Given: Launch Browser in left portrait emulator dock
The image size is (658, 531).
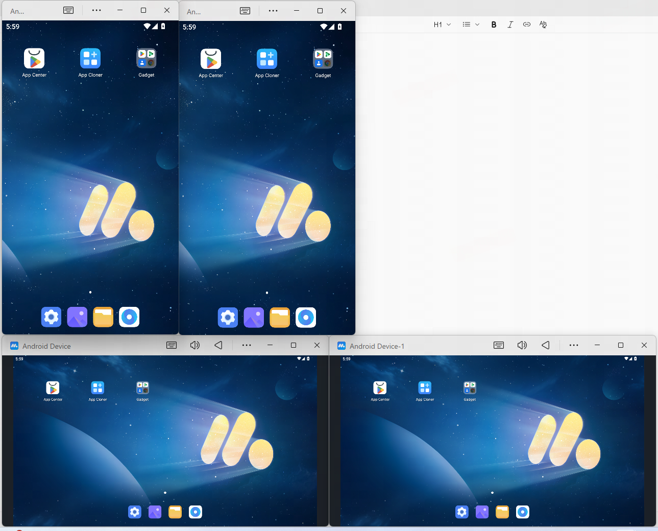Looking at the screenshot, I should [129, 317].
